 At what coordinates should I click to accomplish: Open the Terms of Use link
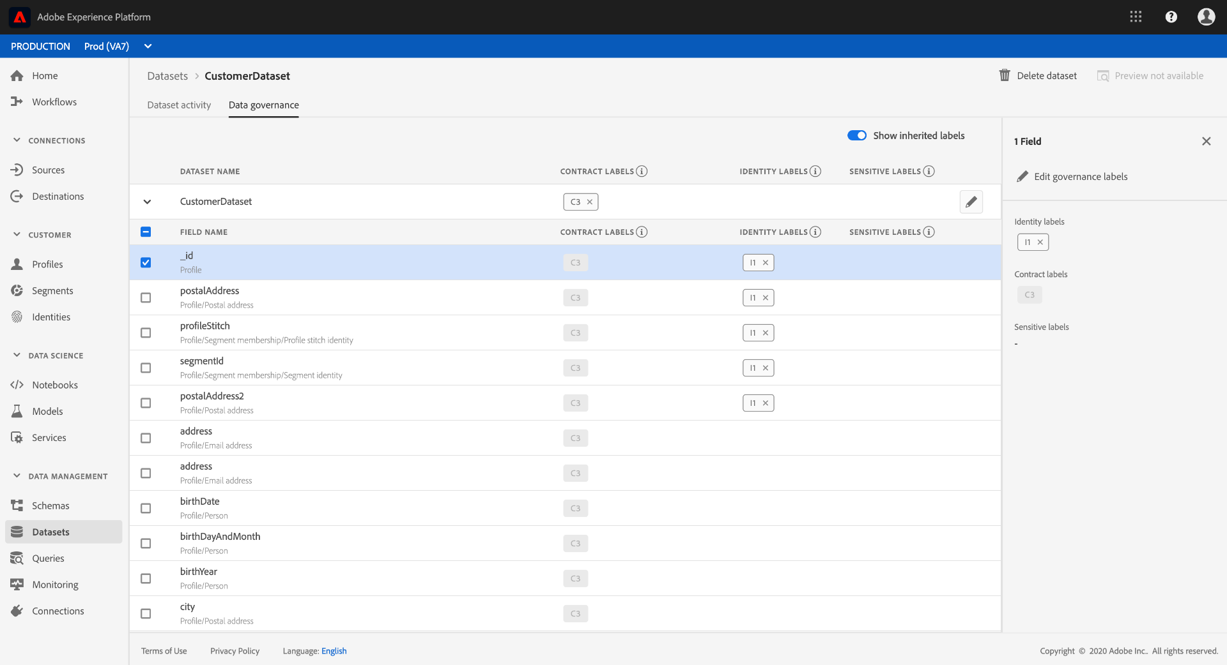coord(164,651)
